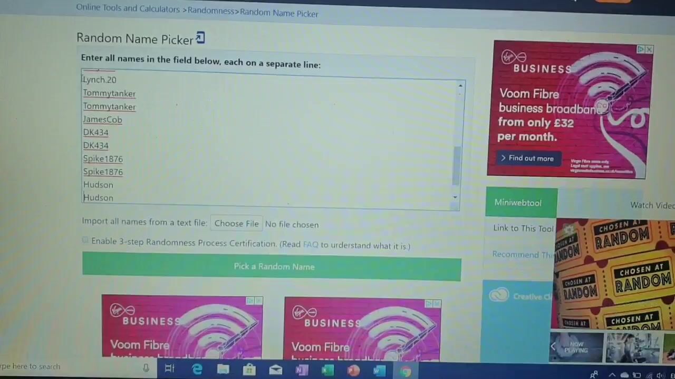Click the scroll up arrow in names field
The height and width of the screenshot is (379, 675).
460,86
